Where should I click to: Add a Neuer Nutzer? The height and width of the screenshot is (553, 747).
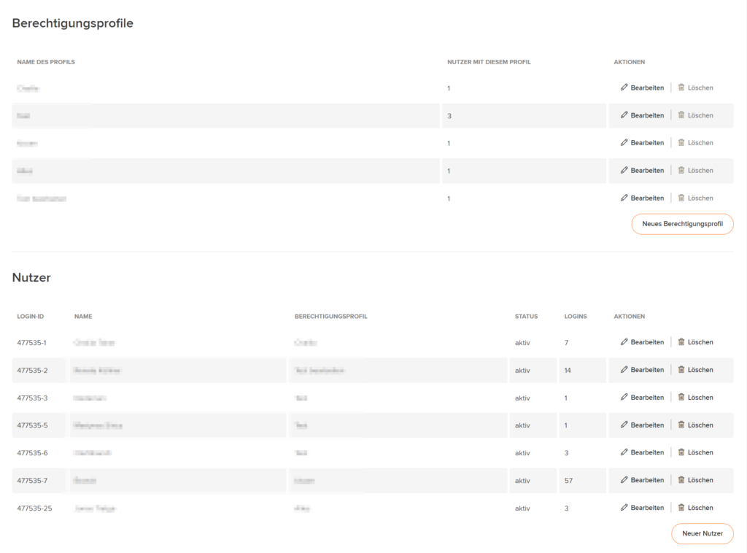coord(703,533)
